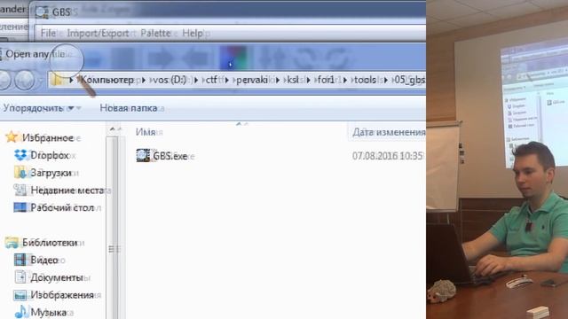The image size is (568, 319).
Task: Open the Import/Export menu
Action: click(x=98, y=34)
